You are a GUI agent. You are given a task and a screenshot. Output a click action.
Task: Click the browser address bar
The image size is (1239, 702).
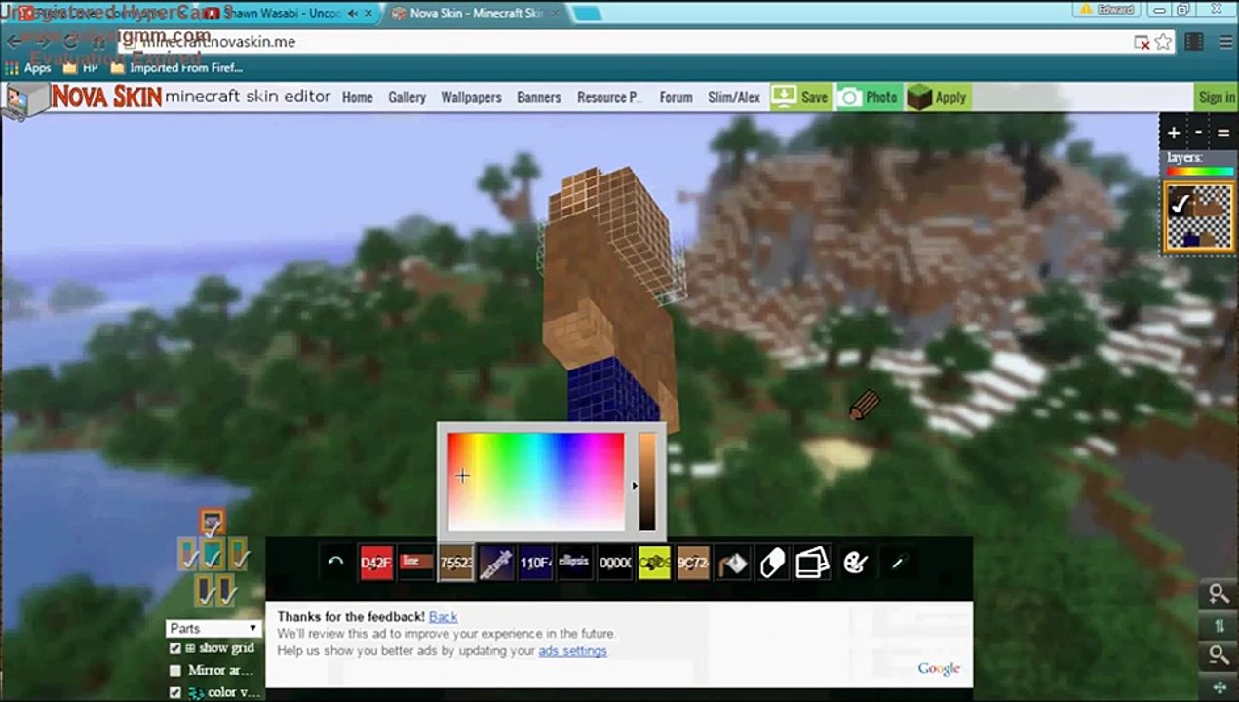click(624, 42)
